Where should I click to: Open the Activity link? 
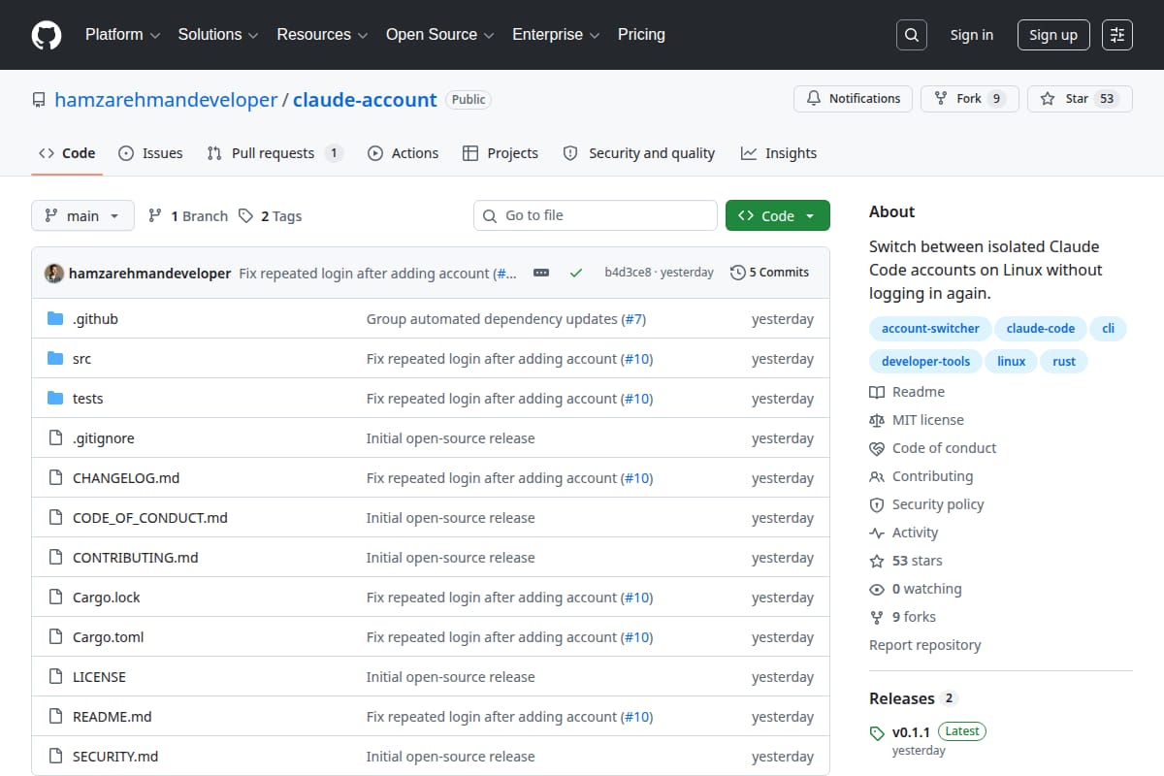pos(904,533)
